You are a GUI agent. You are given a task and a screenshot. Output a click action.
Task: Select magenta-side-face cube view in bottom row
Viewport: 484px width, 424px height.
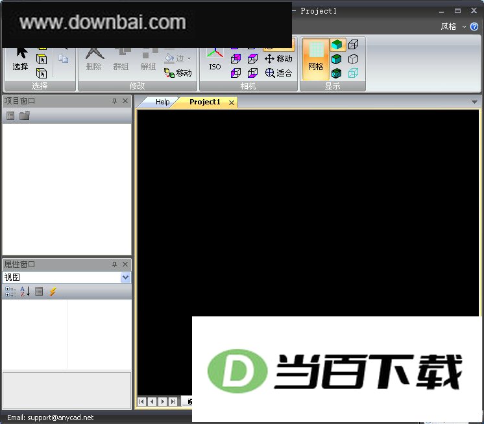tap(252, 73)
